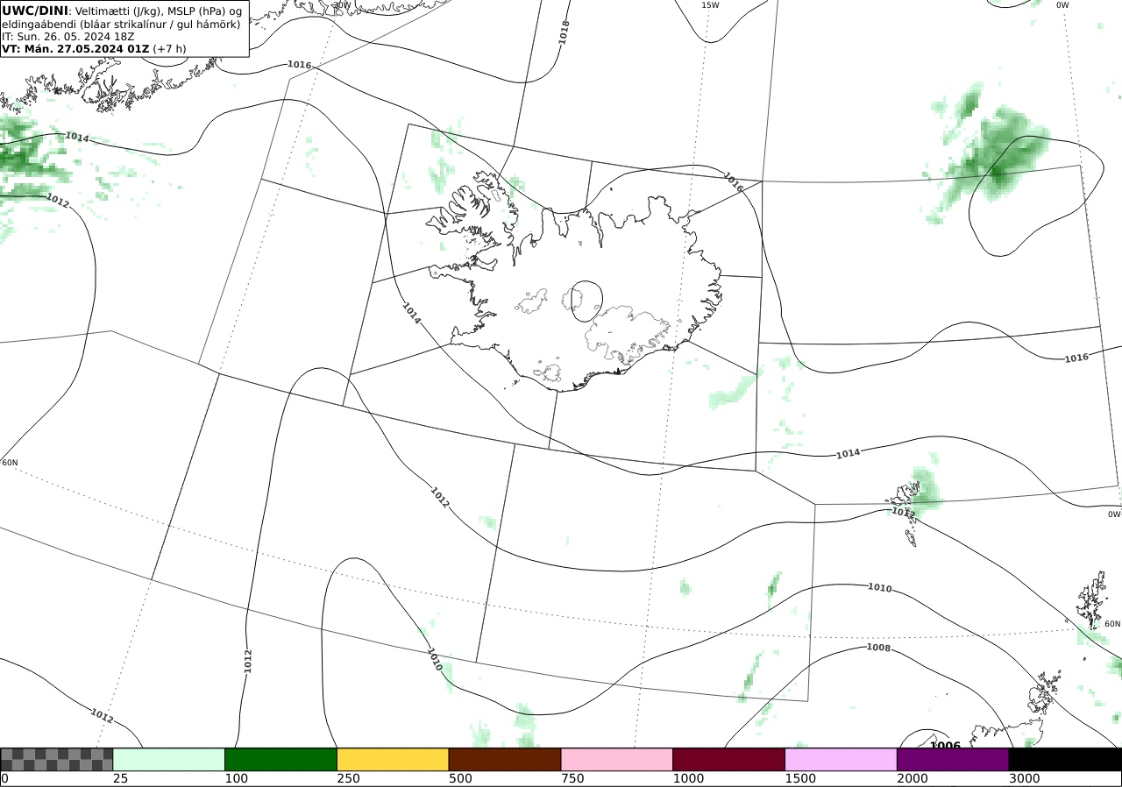Click the yellow 250–500 legend swatch

pyautogui.click(x=393, y=759)
